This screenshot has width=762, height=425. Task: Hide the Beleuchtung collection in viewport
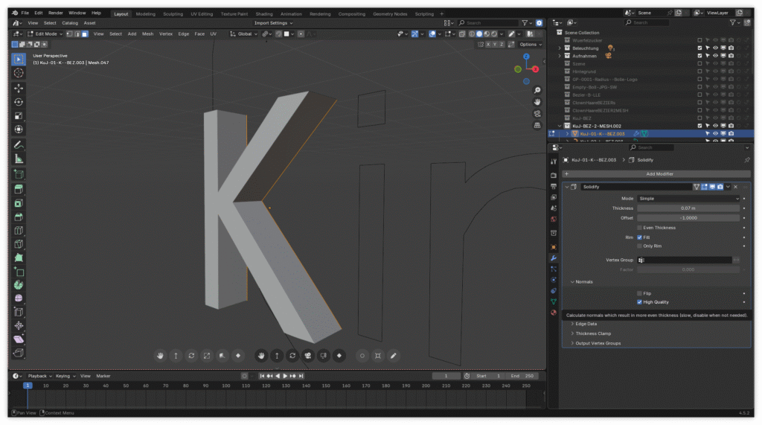(715, 48)
